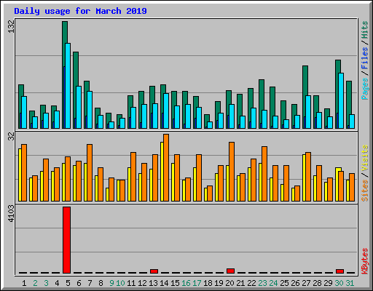This screenshot has height=291, width=373.
Task: Click day label 10 on the axis
Action: click(120, 283)
